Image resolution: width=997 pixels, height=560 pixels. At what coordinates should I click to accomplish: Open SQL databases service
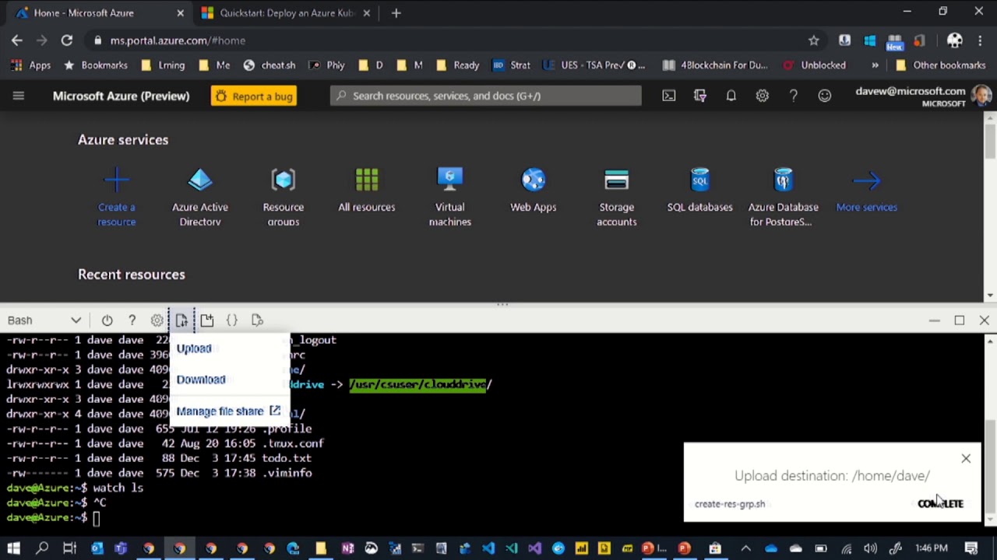tap(700, 191)
